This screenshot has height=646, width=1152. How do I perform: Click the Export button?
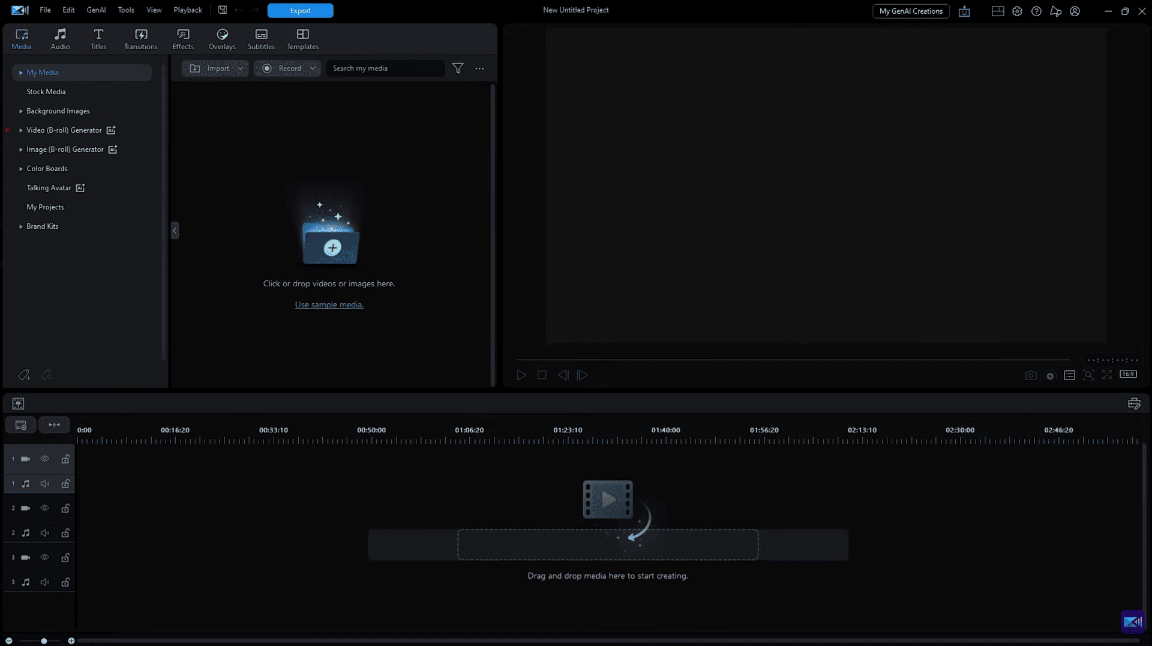point(300,11)
